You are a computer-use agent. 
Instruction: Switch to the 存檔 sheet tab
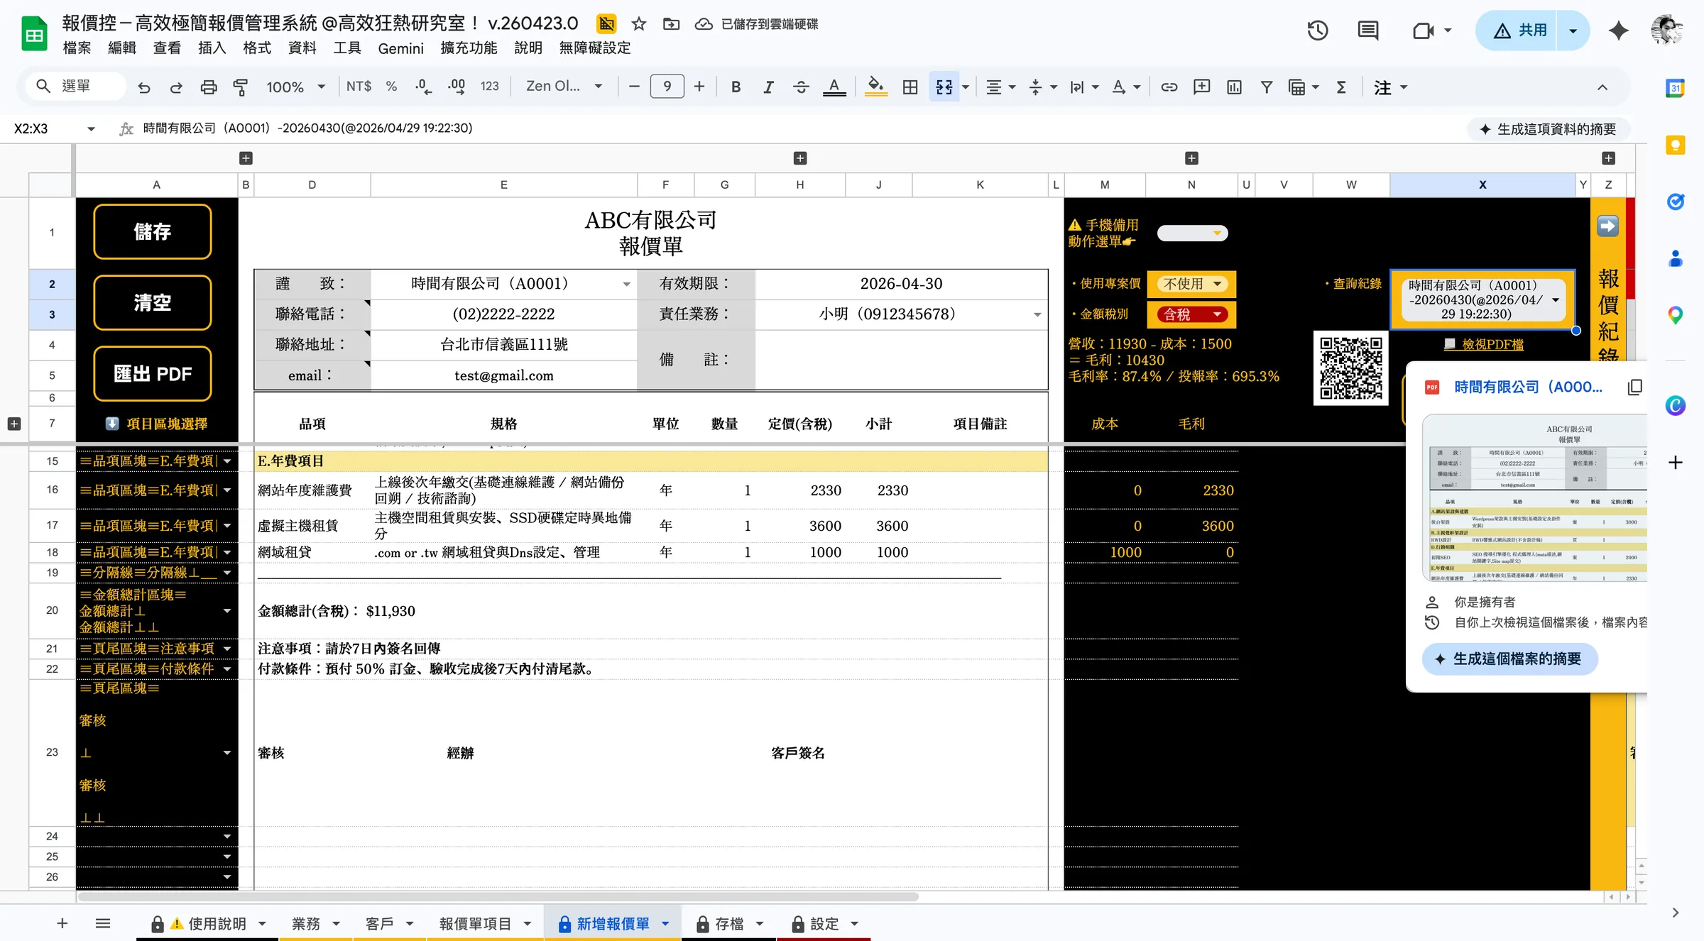click(729, 924)
